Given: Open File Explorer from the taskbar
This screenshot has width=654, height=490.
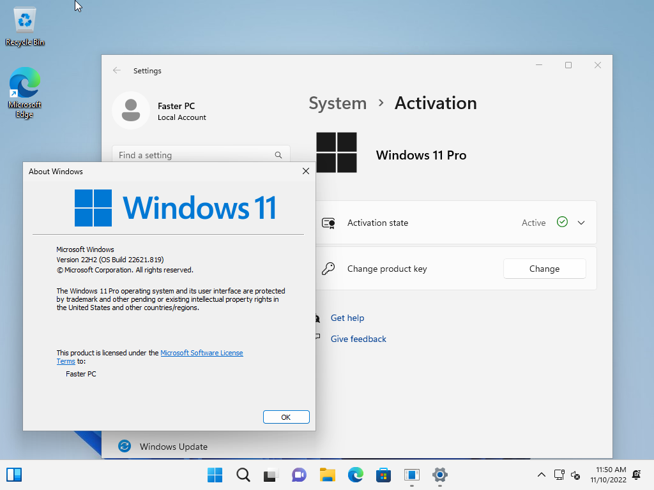Looking at the screenshot, I should tap(328, 475).
